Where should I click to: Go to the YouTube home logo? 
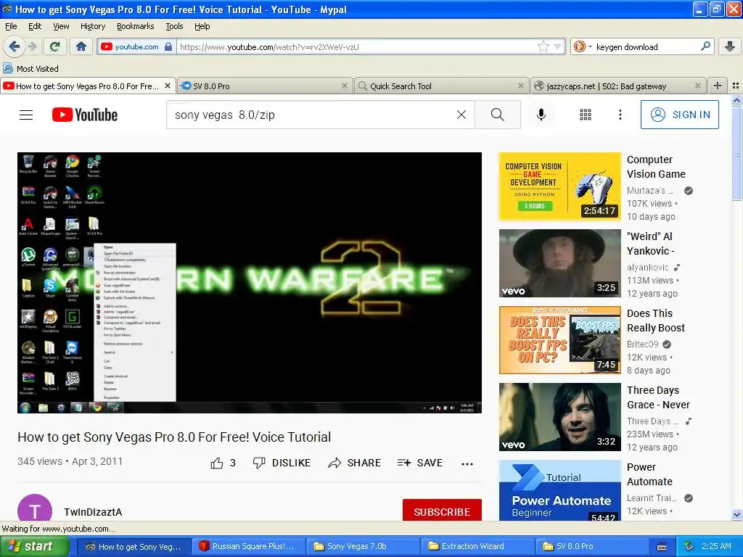click(85, 115)
